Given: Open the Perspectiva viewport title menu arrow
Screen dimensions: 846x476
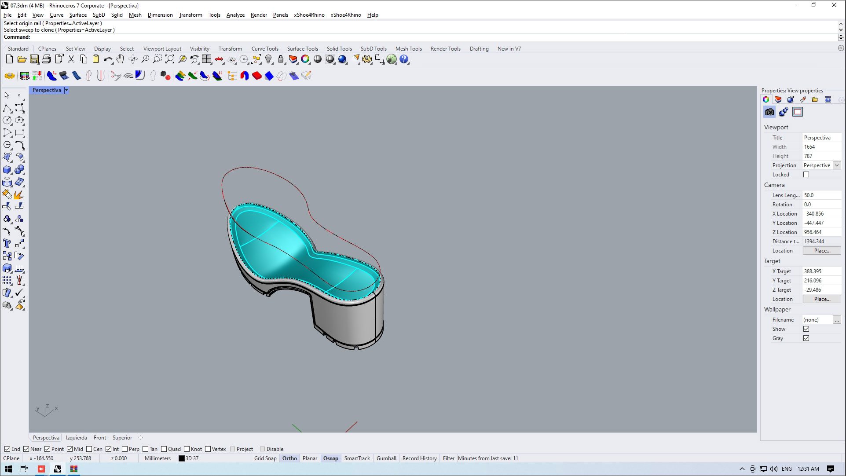Looking at the screenshot, I should click(x=66, y=90).
